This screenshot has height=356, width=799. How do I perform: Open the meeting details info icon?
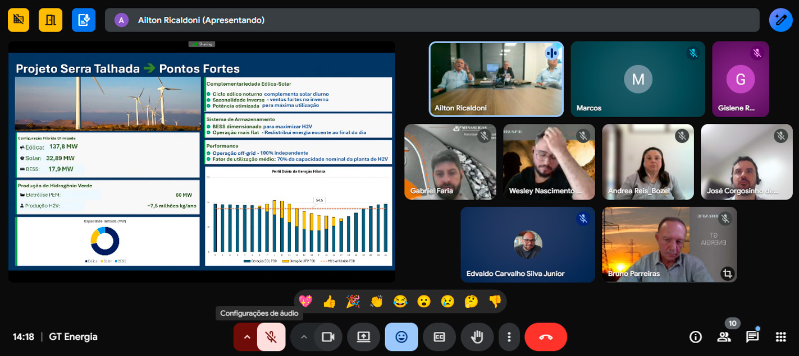click(x=696, y=337)
